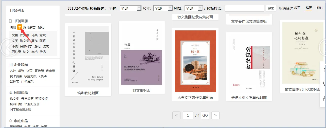Filter by 游记 subcategory
The height and width of the screenshot is (128, 326).
38,46
